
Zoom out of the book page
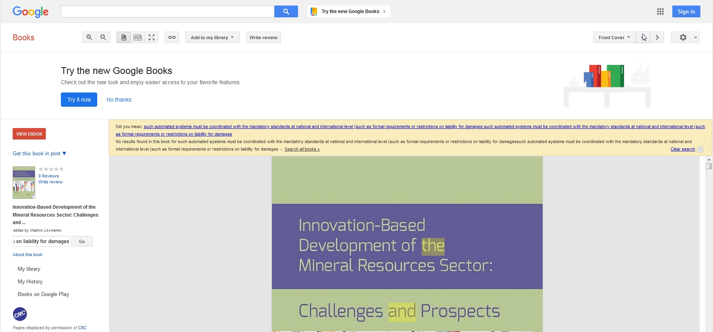tap(103, 37)
